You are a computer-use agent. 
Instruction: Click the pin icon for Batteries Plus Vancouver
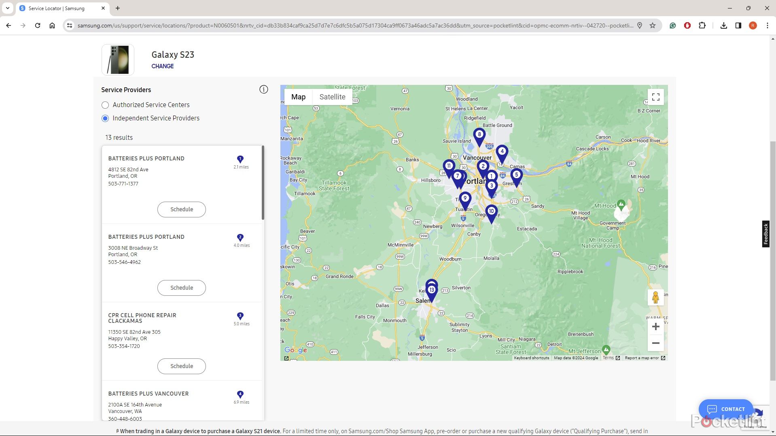tap(240, 394)
